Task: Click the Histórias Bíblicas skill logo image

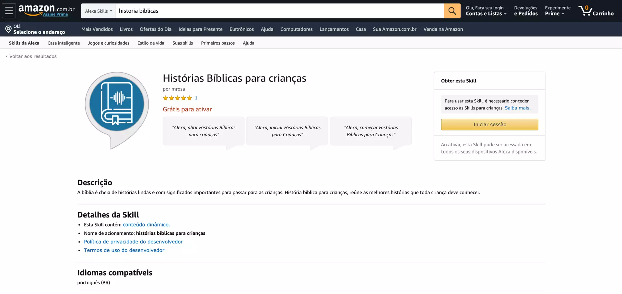Action: coord(117,110)
